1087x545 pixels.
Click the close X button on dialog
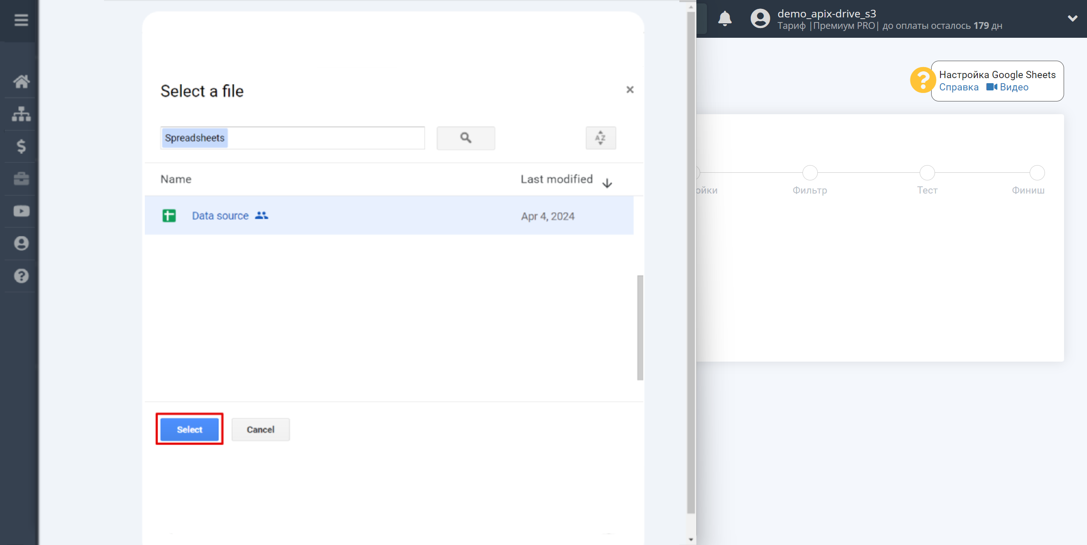pos(630,90)
